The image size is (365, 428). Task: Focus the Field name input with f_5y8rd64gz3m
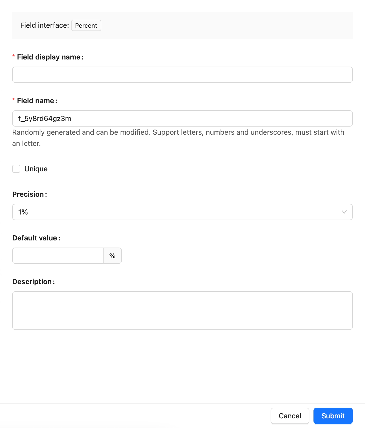pos(182,118)
